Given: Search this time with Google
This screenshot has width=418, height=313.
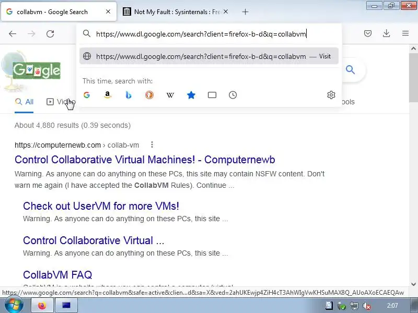Looking at the screenshot, I should pyautogui.click(x=87, y=95).
